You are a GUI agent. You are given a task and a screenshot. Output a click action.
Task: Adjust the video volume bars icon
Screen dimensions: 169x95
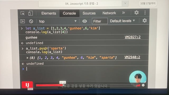(138, 85)
